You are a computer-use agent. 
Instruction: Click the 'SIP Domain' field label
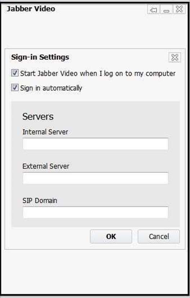[40, 200]
